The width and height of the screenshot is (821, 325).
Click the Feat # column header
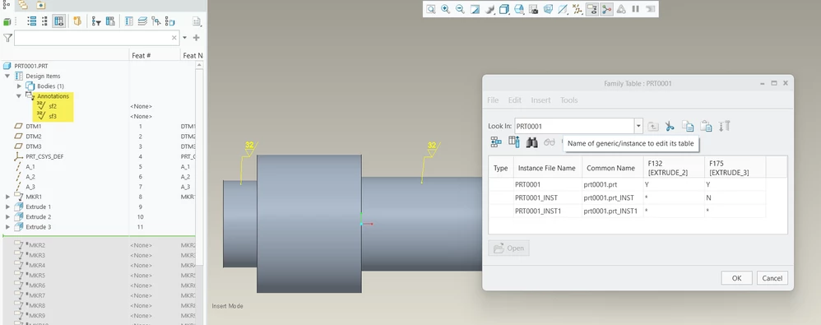click(141, 55)
